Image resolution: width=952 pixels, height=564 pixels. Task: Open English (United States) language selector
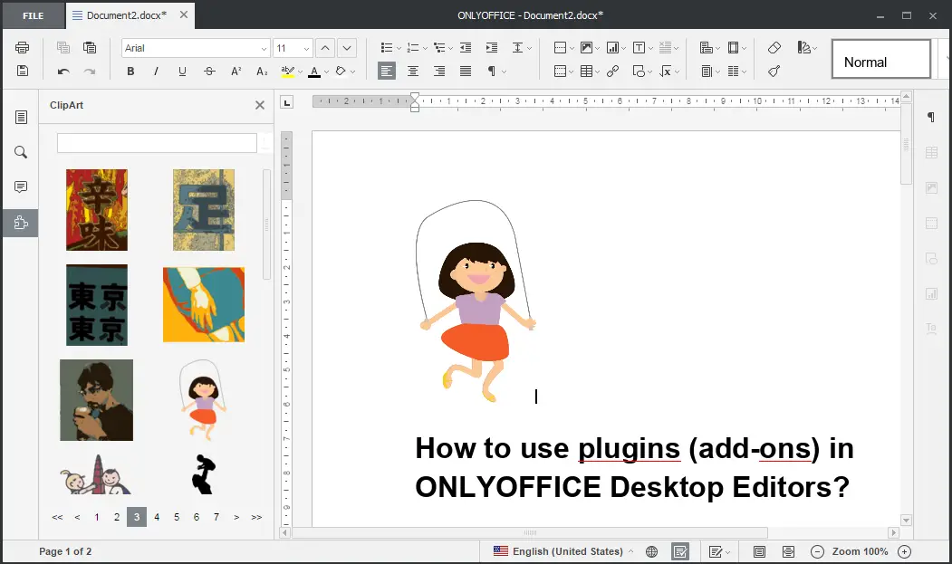pos(563,551)
